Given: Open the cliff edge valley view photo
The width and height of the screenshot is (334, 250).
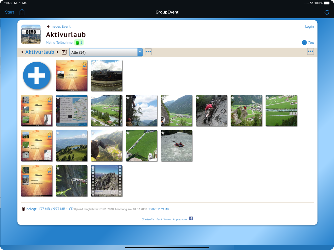Looking at the screenshot, I should click(x=177, y=111).
